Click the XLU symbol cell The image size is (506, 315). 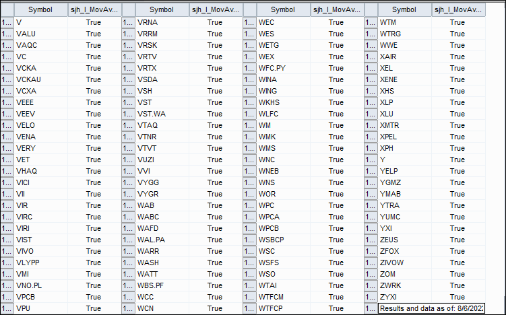click(x=405, y=114)
